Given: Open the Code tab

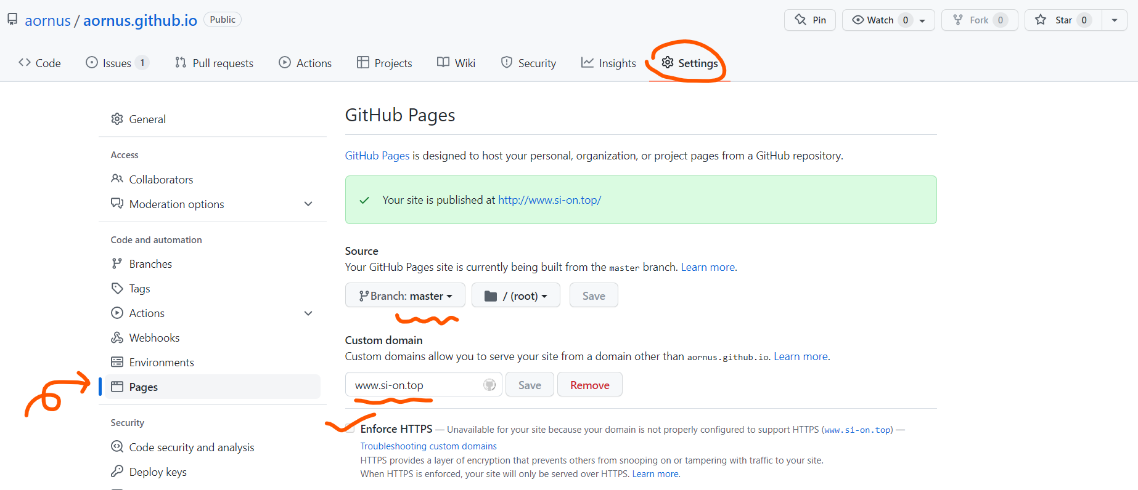Looking at the screenshot, I should click(40, 63).
